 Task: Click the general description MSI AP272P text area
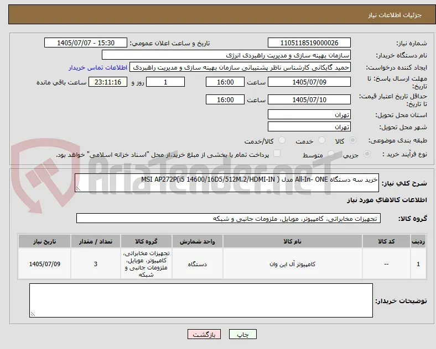pos(227,183)
